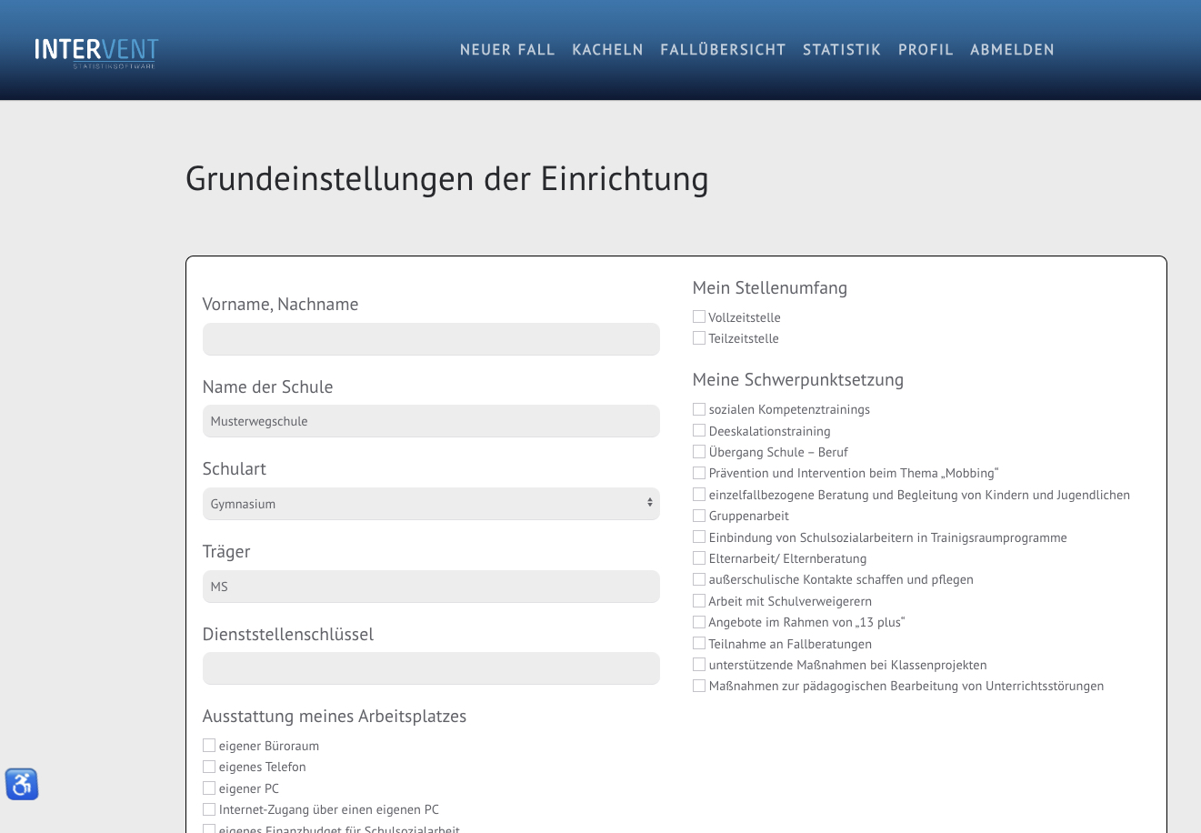Enable the Teilzeitstelle option
Viewport: 1201px width, 833px height.
pos(699,338)
